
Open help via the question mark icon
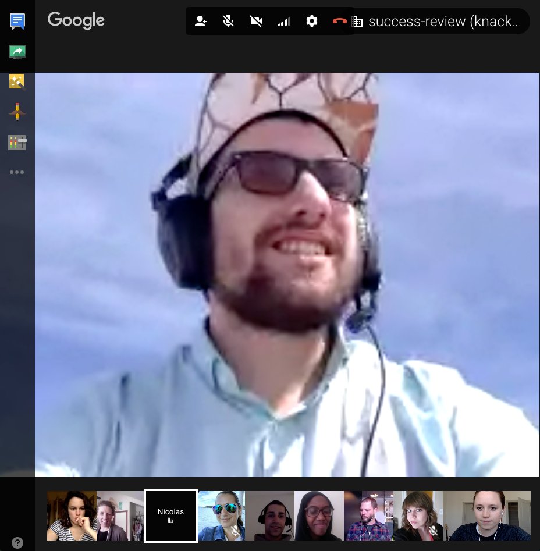tap(17, 543)
